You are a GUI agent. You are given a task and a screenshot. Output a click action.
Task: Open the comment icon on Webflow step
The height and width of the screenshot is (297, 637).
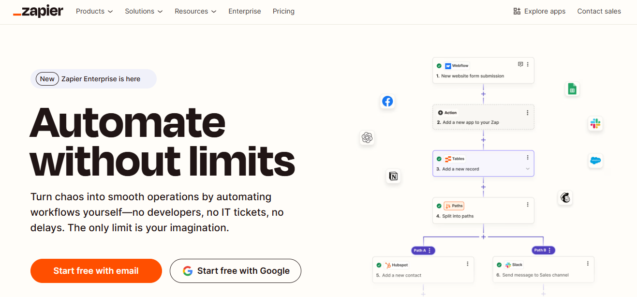tap(520, 64)
